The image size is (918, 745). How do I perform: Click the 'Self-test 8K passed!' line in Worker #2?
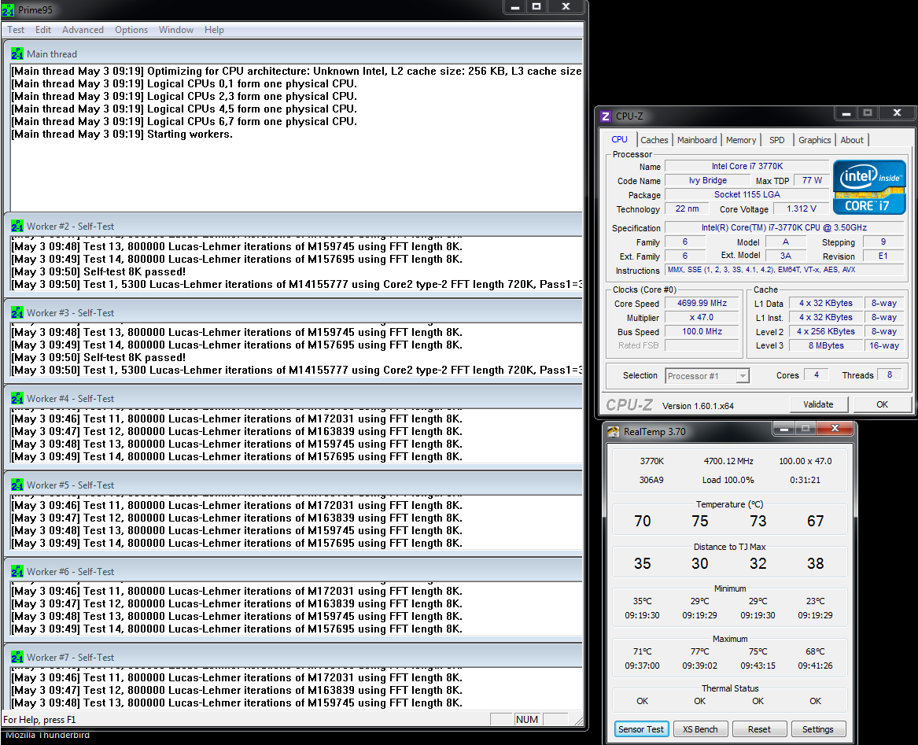click(98, 271)
